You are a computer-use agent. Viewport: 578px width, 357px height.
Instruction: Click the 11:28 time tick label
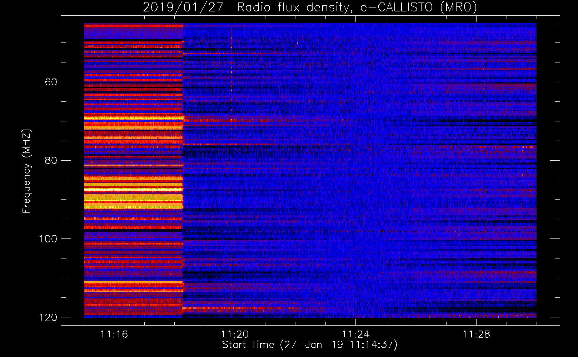[476, 335]
